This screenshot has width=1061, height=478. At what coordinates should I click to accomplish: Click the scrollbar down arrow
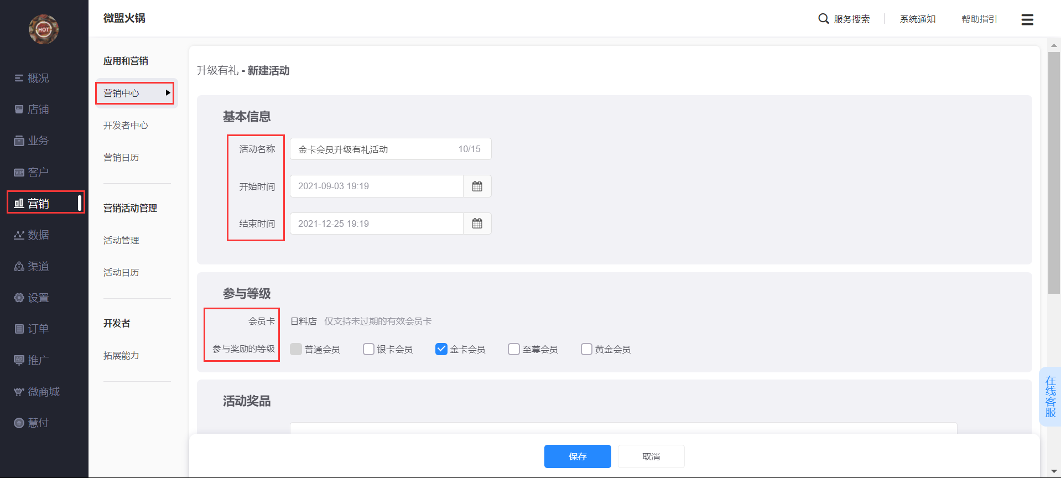1054,471
